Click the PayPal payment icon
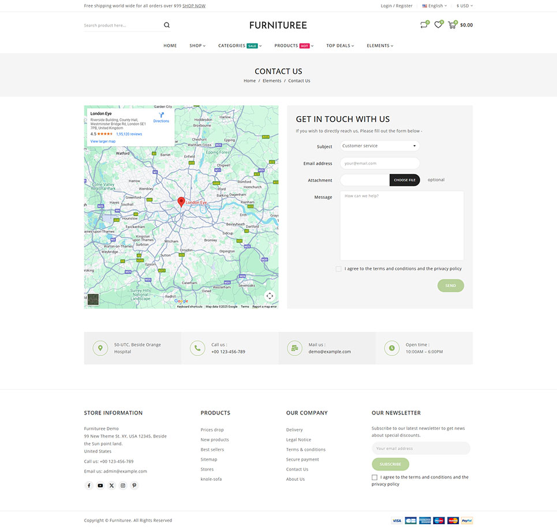The height and width of the screenshot is (530, 557). point(467,521)
